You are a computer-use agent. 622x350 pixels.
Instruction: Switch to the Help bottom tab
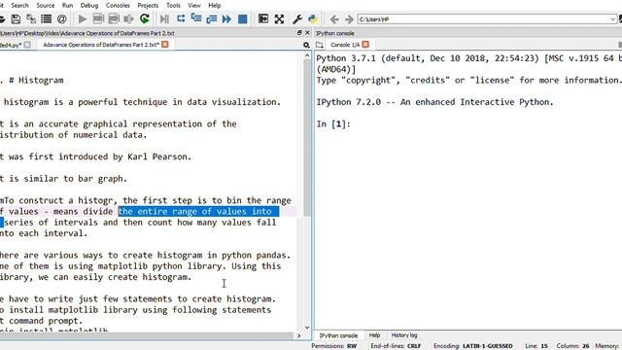374,335
